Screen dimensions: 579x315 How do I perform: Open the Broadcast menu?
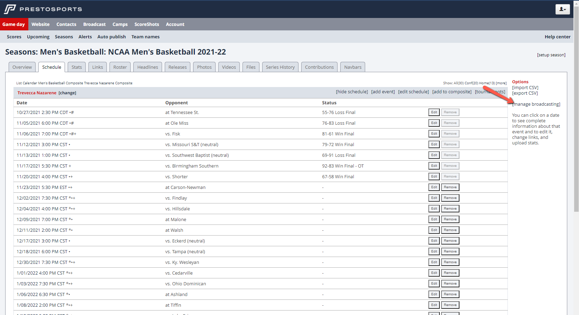pos(94,24)
